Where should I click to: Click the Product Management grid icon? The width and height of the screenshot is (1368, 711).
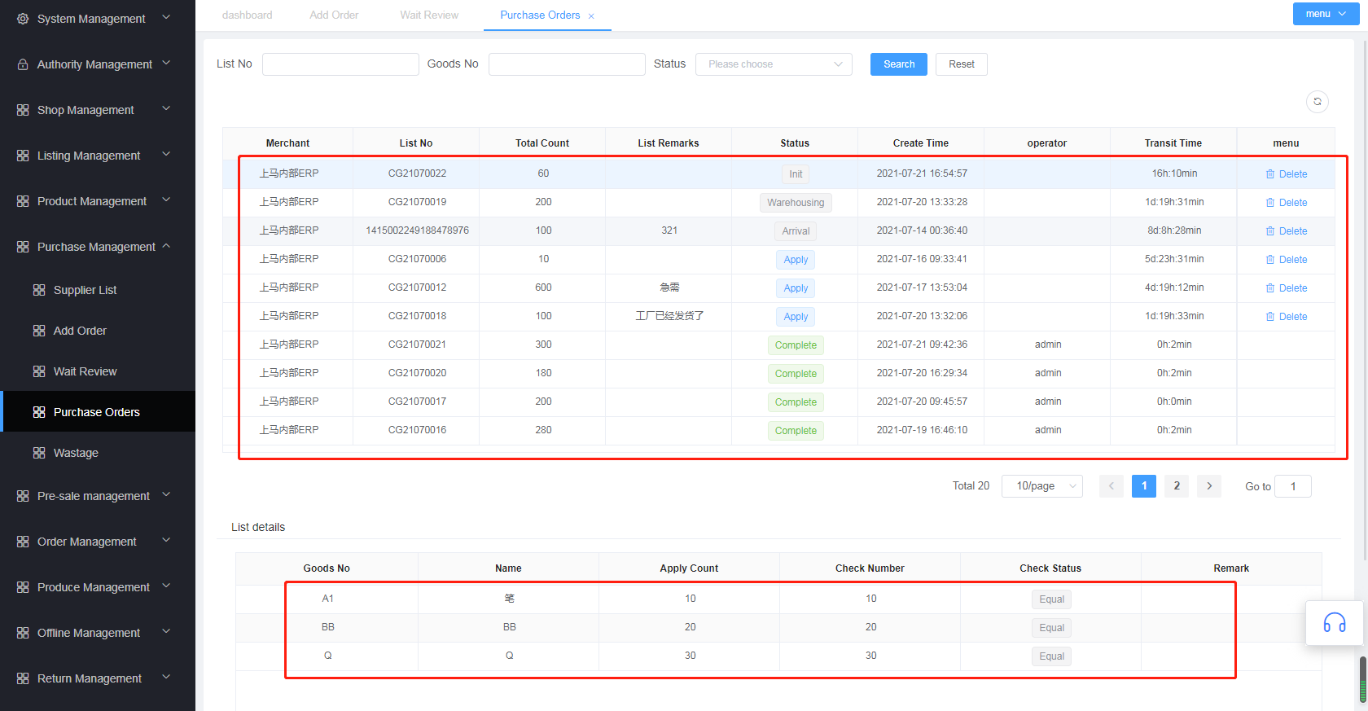(x=23, y=201)
